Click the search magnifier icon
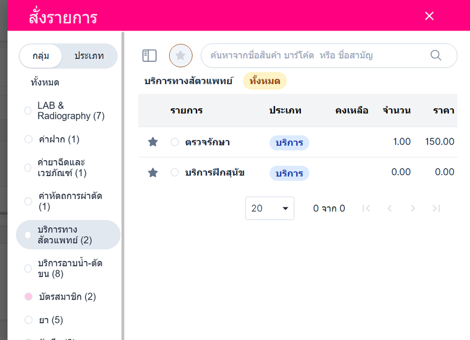Image resolution: width=470 pixels, height=340 pixels. (436, 56)
